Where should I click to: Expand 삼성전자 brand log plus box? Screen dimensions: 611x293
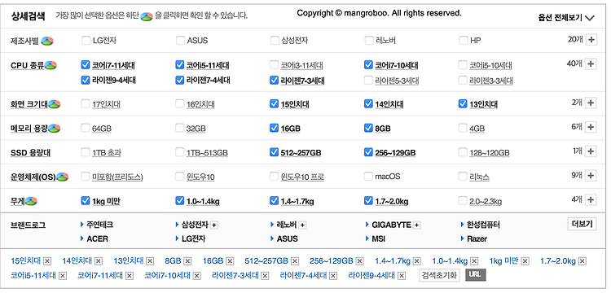[214, 225]
